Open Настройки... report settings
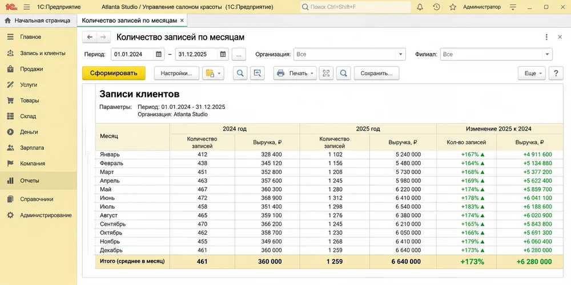Screen dimensions: 571x285 tap(176, 73)
